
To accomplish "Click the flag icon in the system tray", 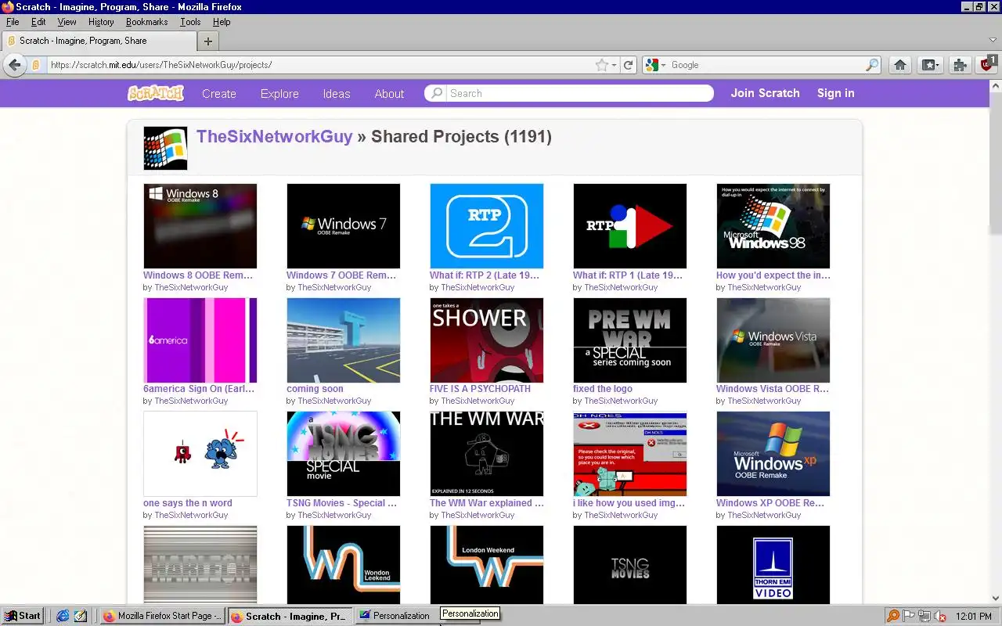I will click(x=909, y=616).
